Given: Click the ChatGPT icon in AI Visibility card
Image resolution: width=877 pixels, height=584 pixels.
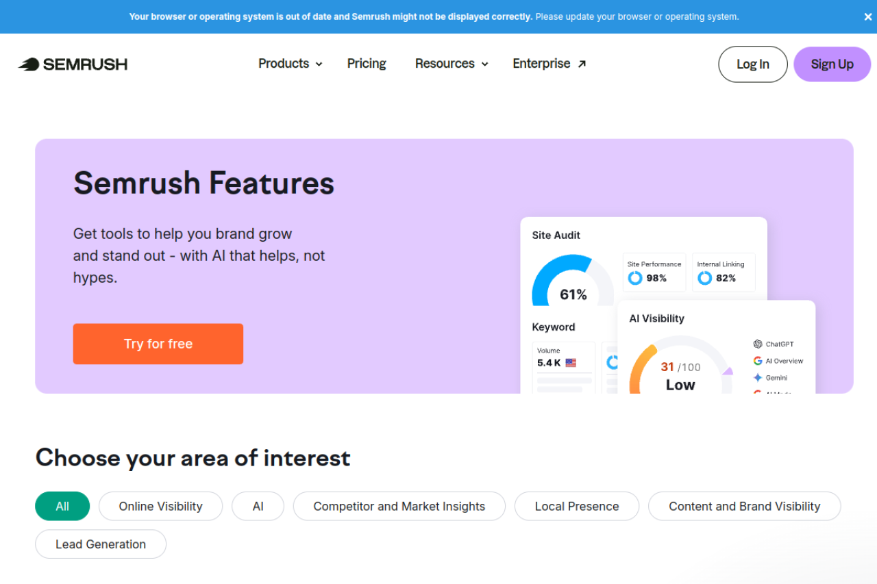Looking at the screenshot, I should point(756,344).
